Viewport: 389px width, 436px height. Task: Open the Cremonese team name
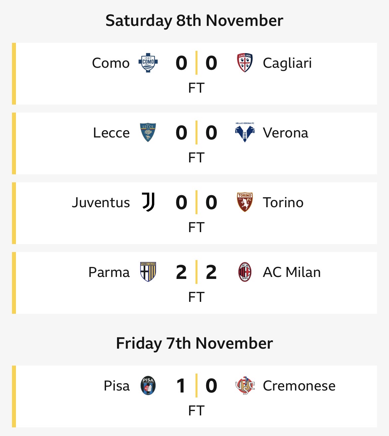tap(299, 386)
